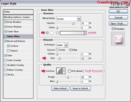Select the Drop Shadow effect row
Screen dimensions: 131x102
(18, 22)
